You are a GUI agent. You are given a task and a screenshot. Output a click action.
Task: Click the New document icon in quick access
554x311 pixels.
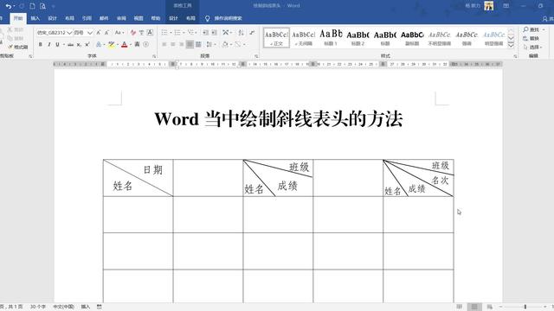tap(32, 6)
